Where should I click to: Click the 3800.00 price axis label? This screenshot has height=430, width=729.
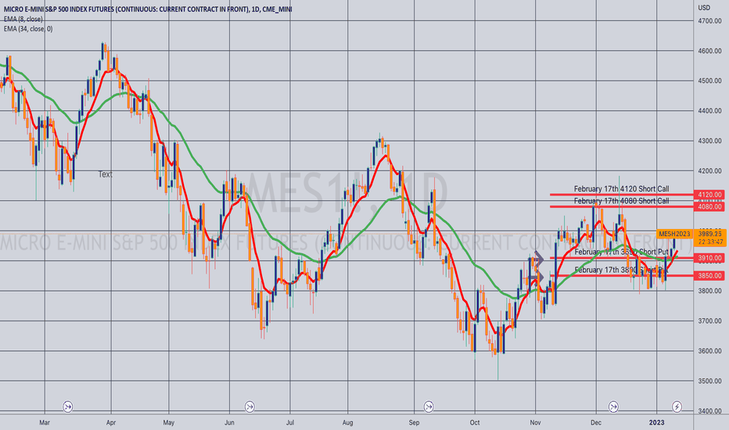coord(709,291)
